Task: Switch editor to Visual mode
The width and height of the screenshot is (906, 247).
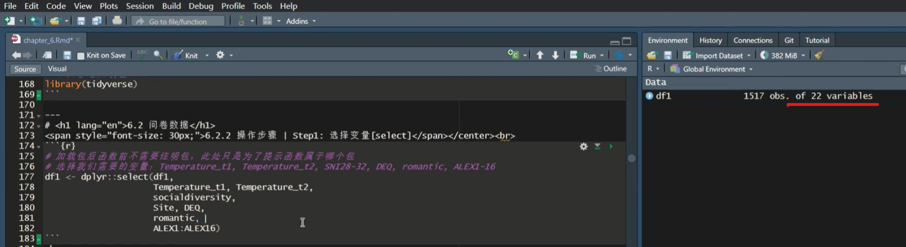Action: [57, 69]
